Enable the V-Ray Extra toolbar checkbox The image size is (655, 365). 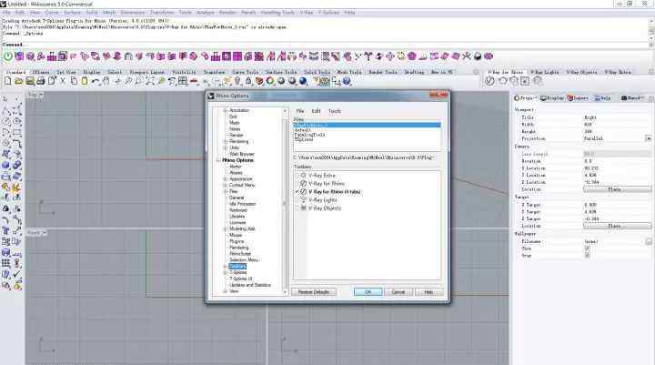pos(297,175)
